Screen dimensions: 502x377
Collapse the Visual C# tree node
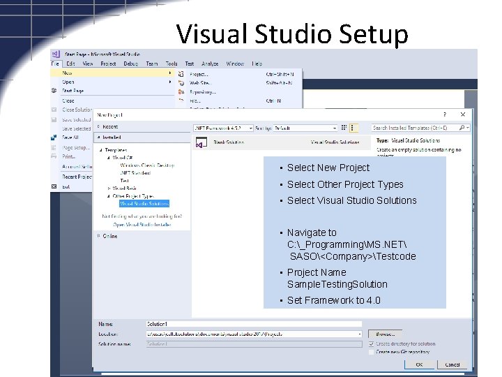[109, 157]
